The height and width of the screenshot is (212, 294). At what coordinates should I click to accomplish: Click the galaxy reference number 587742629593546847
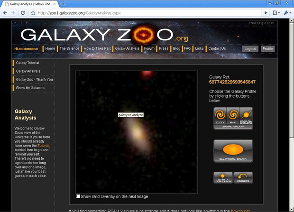232,82
